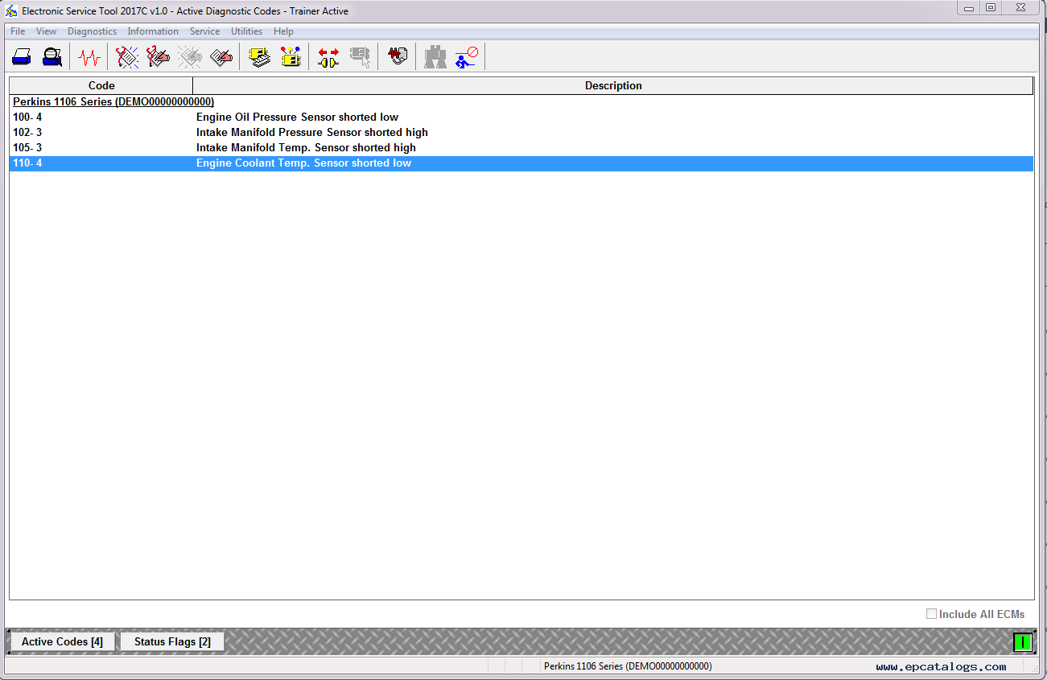Open the Diagnostics menu
The width and height of the screenshot is (1047, 680).
click(92, 31)
